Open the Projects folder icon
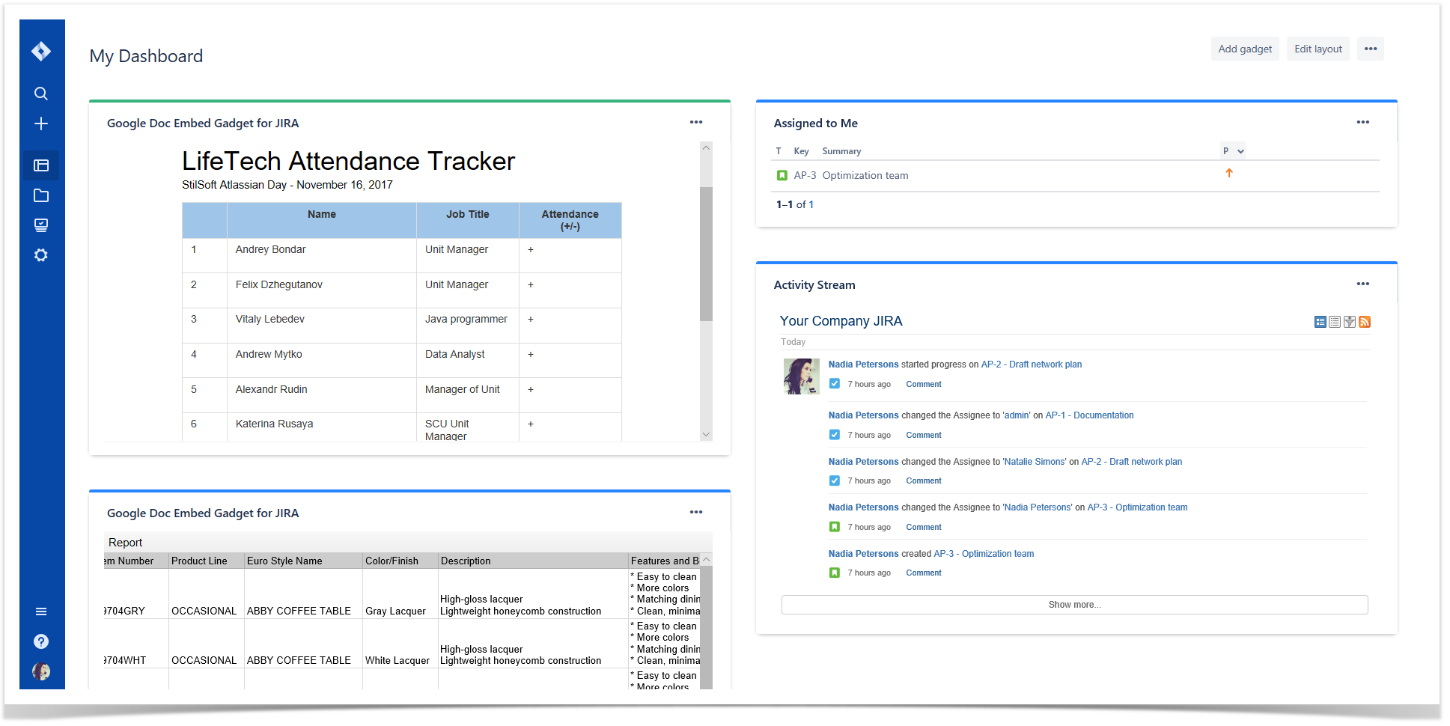Image resolution: width=1450 pixels, height=726 pixels. 41,195
